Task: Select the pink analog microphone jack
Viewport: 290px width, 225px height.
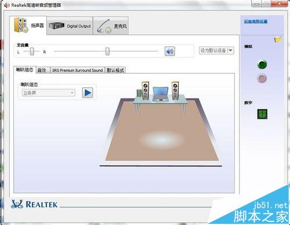Action: click(x=262, y=78)
